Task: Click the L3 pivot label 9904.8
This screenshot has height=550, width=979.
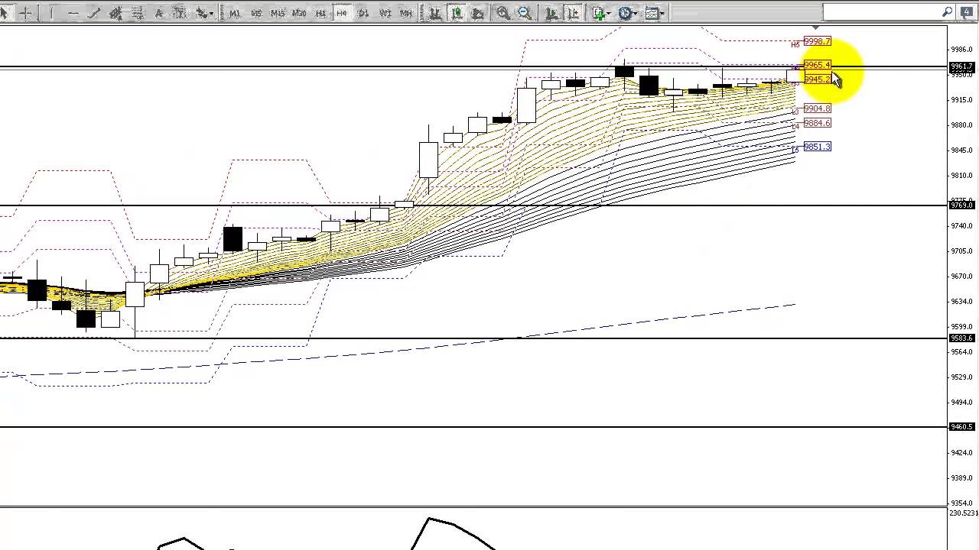Action: (817, 108)
